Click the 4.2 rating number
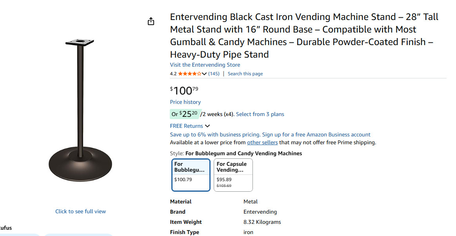The width and height of the screenshot is (456, 236). pyautogui.click(x=173, y=74)
